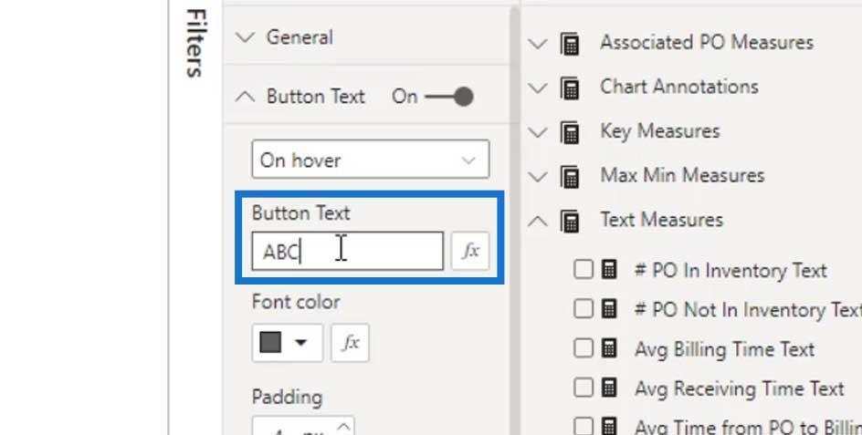Select the Avg Billing Time Text measure
862x435 pixels.
[724, 349]
